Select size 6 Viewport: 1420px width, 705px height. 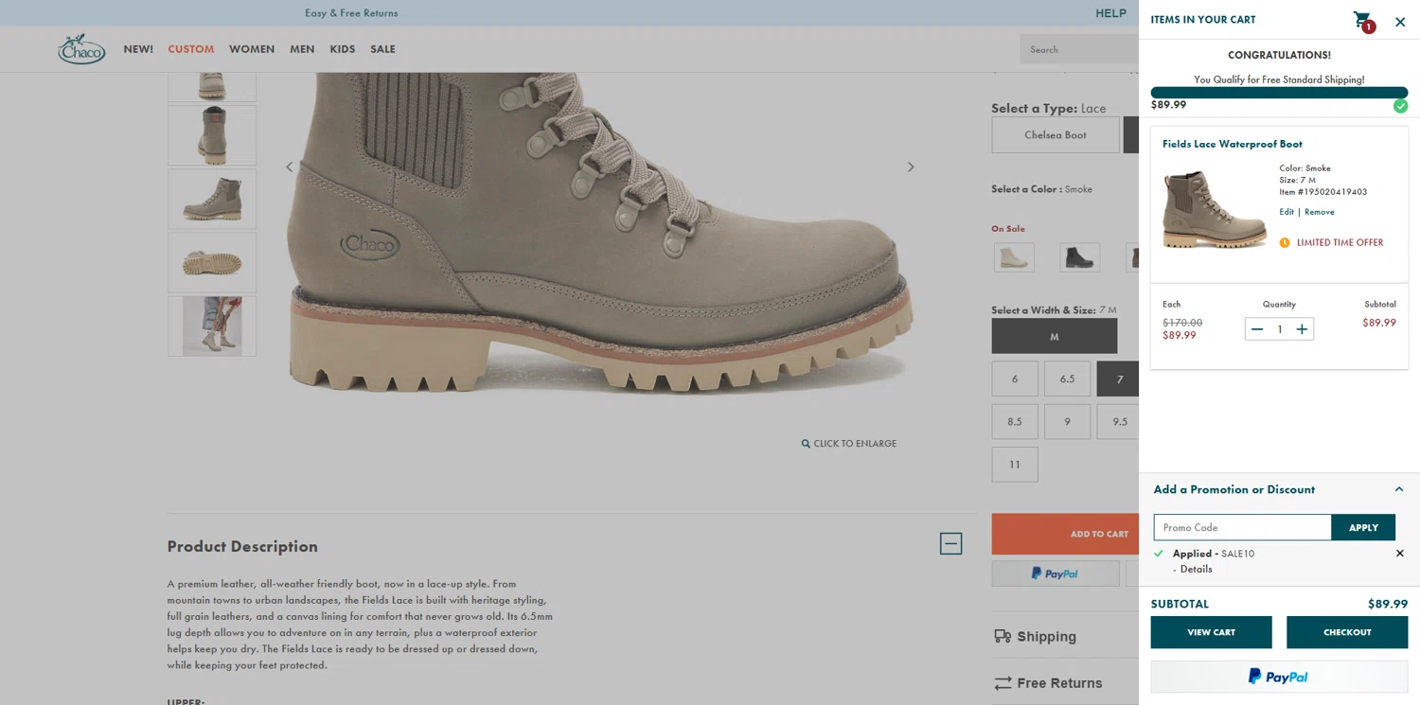(1015, 379)
